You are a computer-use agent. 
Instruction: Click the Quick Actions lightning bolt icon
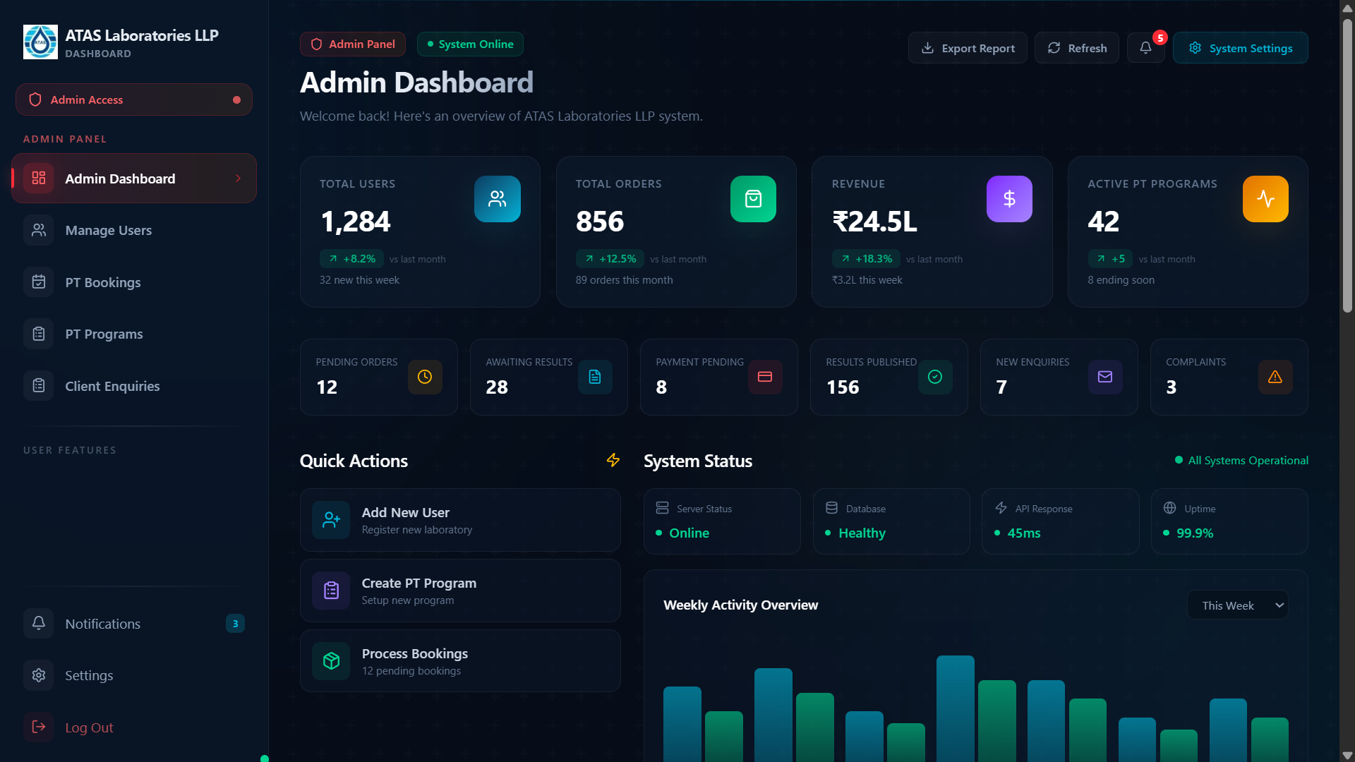click(613, 460)
